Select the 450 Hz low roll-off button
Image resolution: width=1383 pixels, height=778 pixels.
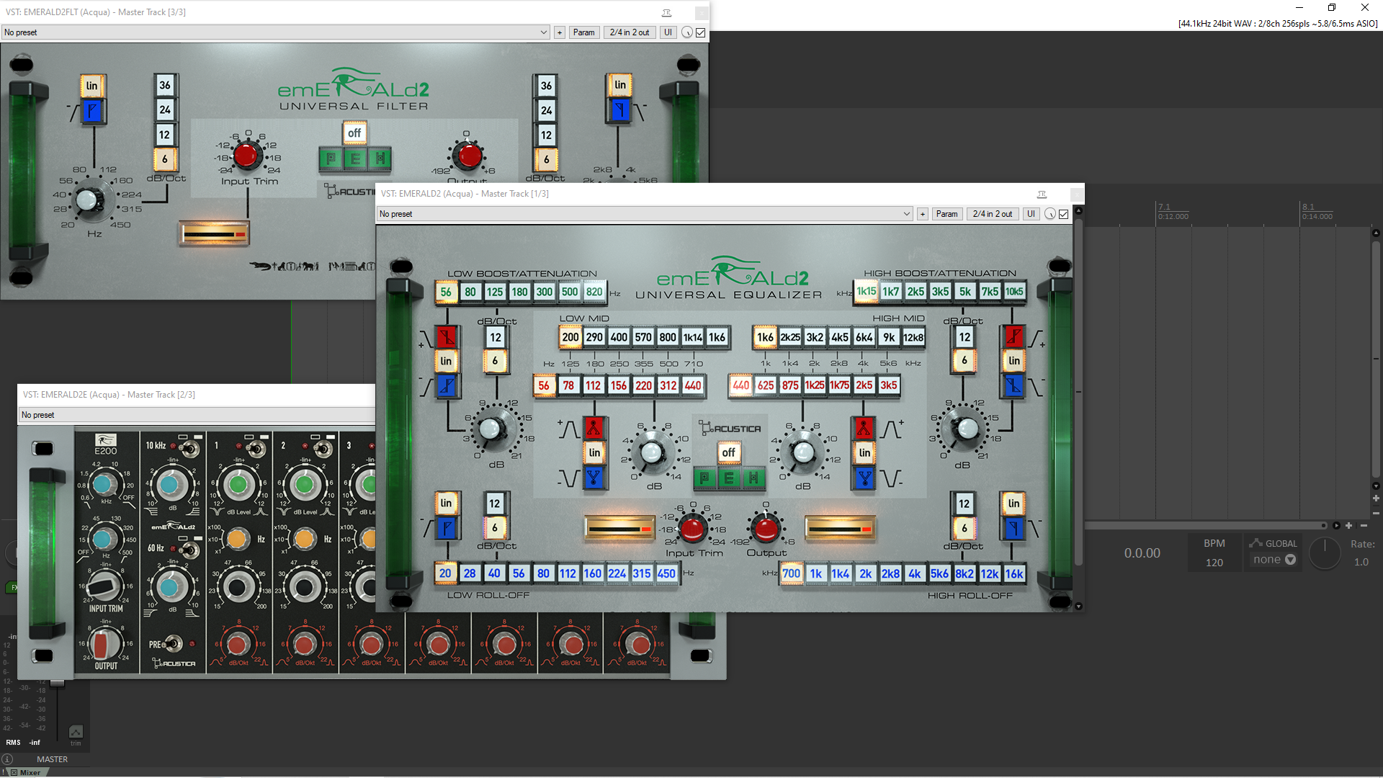coord(666,573)
